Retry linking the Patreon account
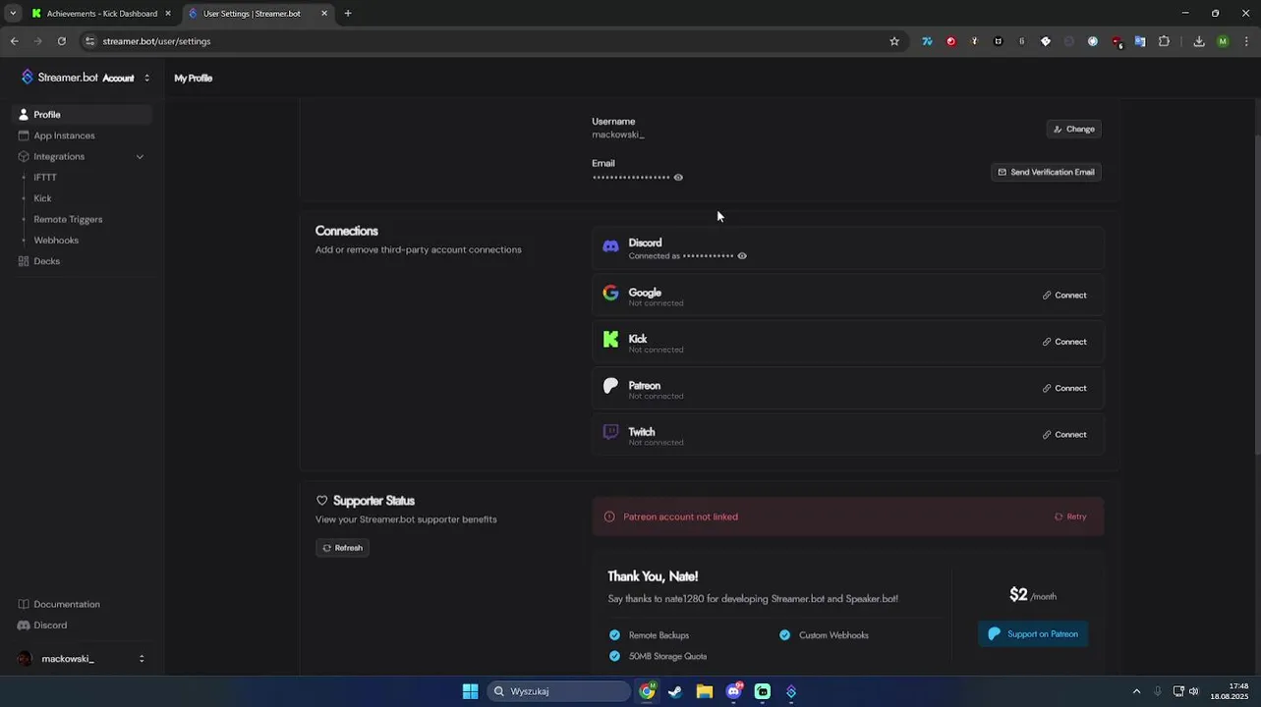 [1070, 517]
